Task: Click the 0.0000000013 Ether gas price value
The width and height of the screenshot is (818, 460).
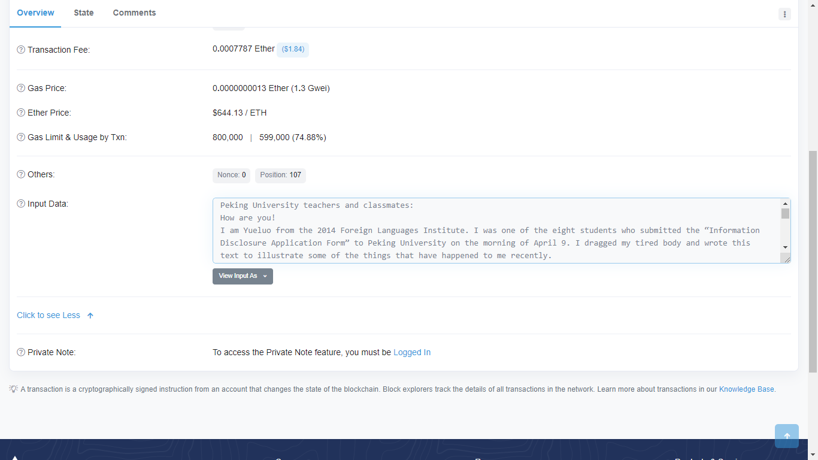Action: coord(271,88)
